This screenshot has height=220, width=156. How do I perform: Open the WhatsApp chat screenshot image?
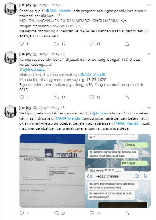(x=118, y=171)
